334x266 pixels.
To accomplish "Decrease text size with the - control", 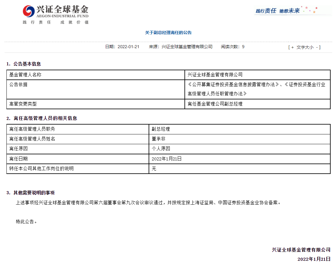I will [x=317, y=47].
